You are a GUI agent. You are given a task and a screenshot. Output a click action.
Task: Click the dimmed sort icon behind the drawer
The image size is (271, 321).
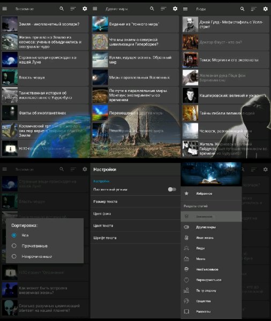254,169
